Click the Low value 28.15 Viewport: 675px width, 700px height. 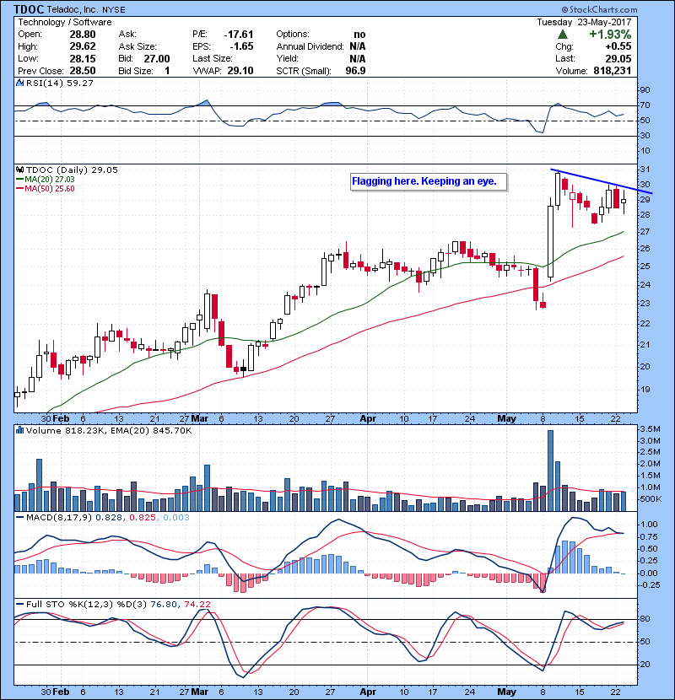click(x=83, y=58)
